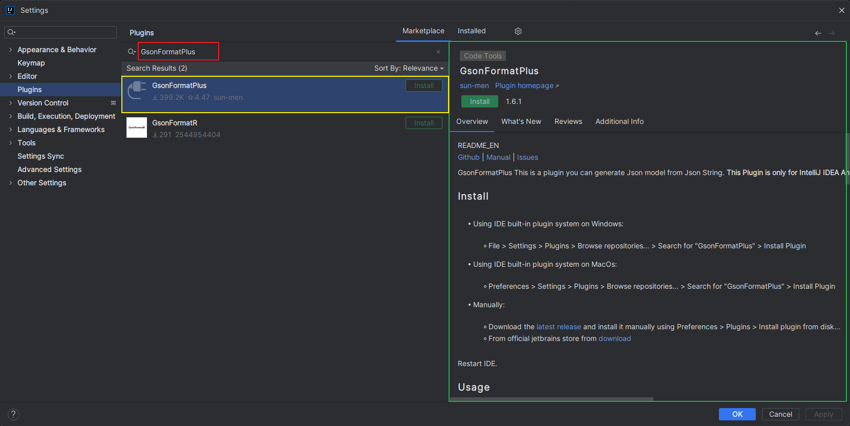Switch to the Installed tab
The height and width of the screenshot is (426, 850).
click(472, 31)
